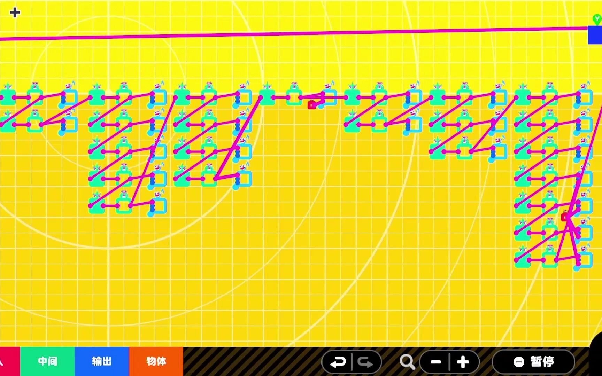602x376 pixels.
Task: Select the long magenta wire leading to blue Nodon
Action: (x=294, y=33)
